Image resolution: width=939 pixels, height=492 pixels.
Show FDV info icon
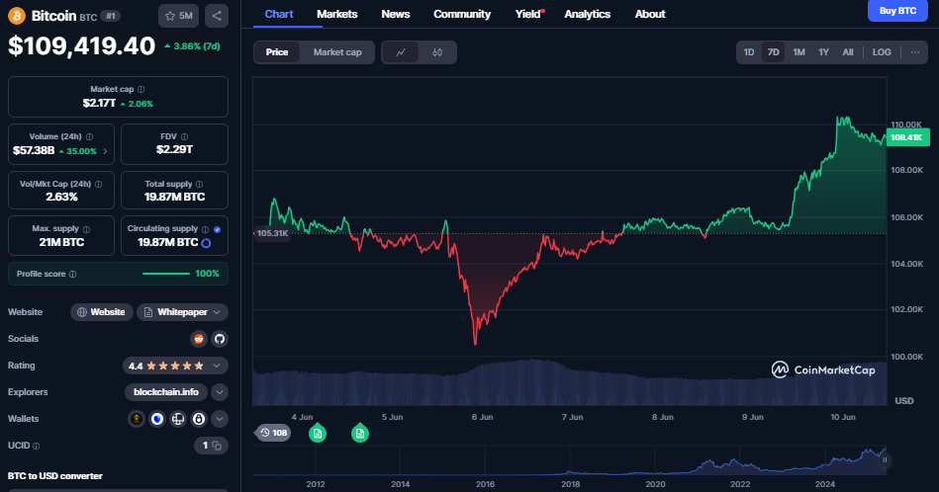[184, 137]
